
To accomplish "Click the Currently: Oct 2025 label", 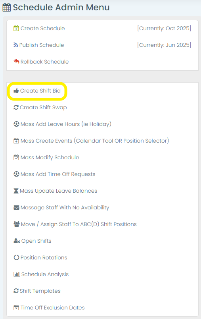I will click(164, 28).
